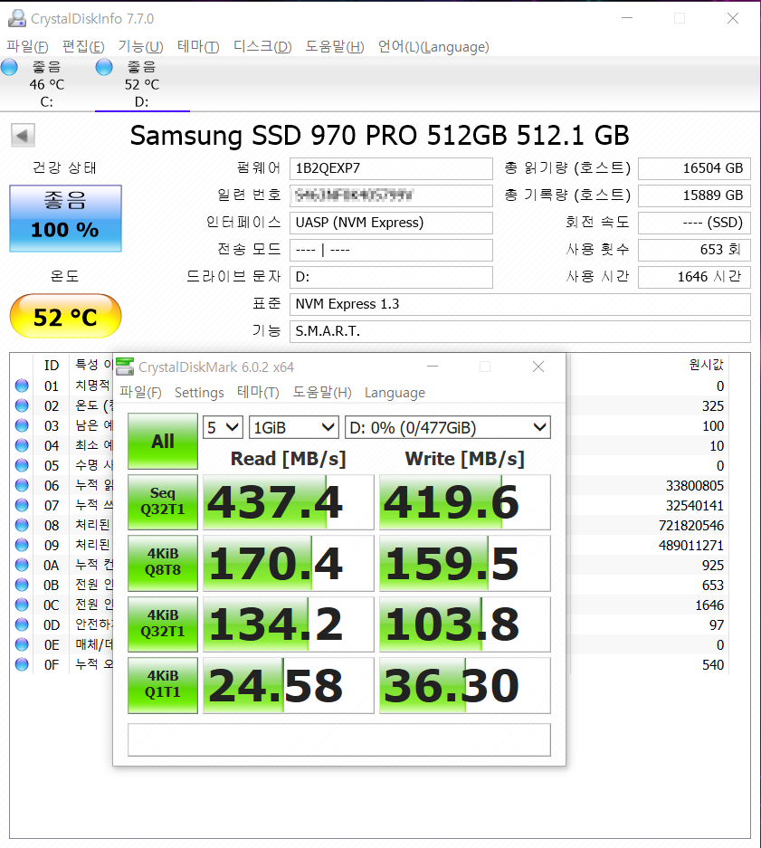Image resolution: width=761 pixels, height=848 pixels.
Task: Start the 4KiB Q8T8 benchmark
Action: coord(163,563)
